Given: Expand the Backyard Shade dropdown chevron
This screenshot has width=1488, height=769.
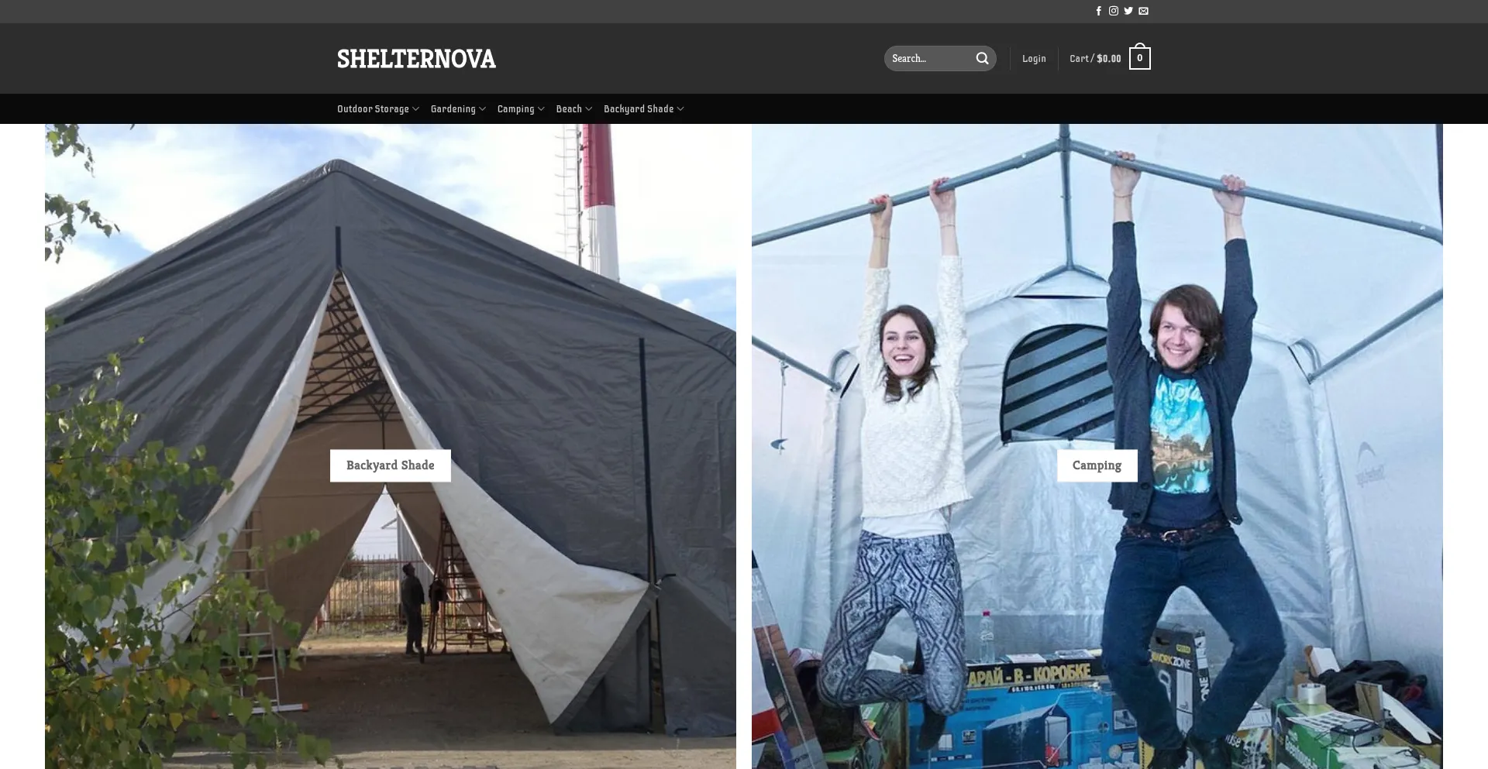Looking at the screenshot, I should pos(680,109).
